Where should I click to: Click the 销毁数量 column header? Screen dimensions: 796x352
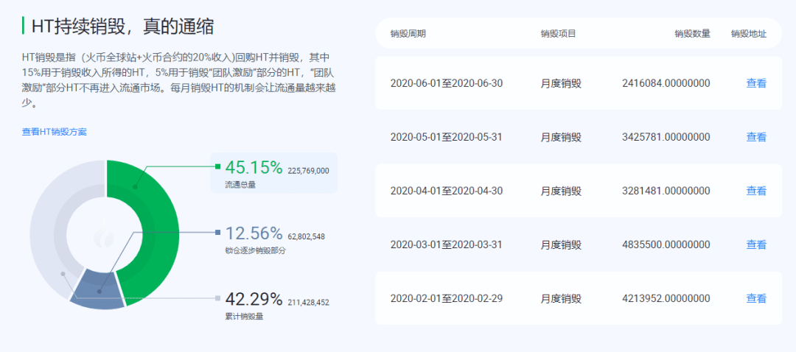pyautogui.click(x=692, y=34)
